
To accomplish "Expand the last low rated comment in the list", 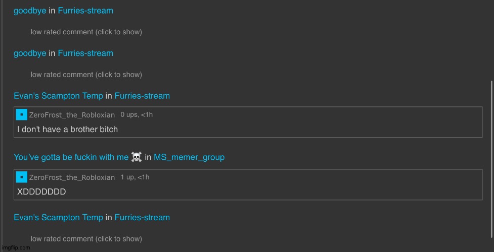I will click(x=86, y=239).
